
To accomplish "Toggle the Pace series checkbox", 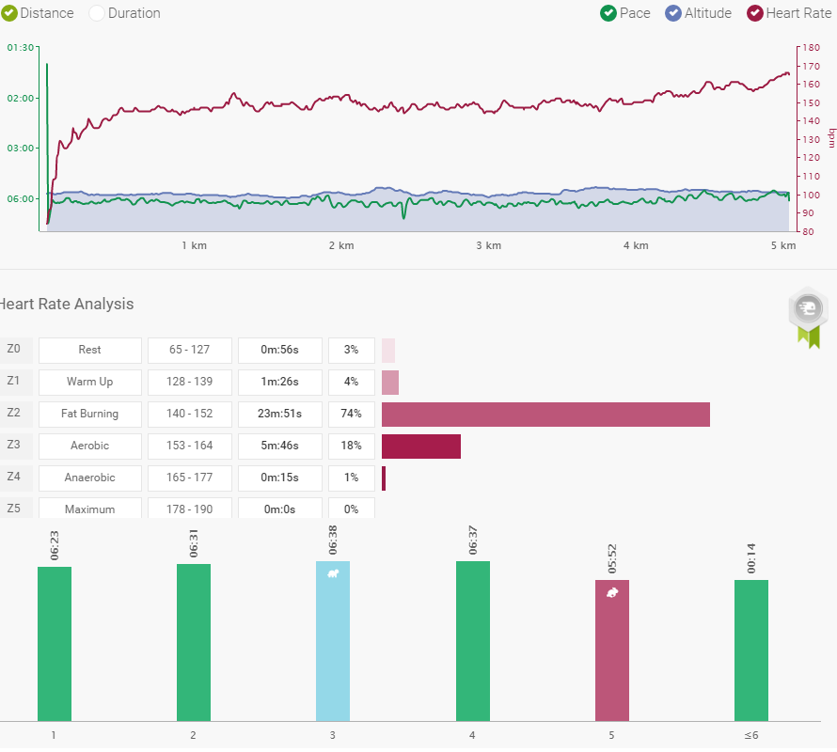I will (x=608, y=13).
